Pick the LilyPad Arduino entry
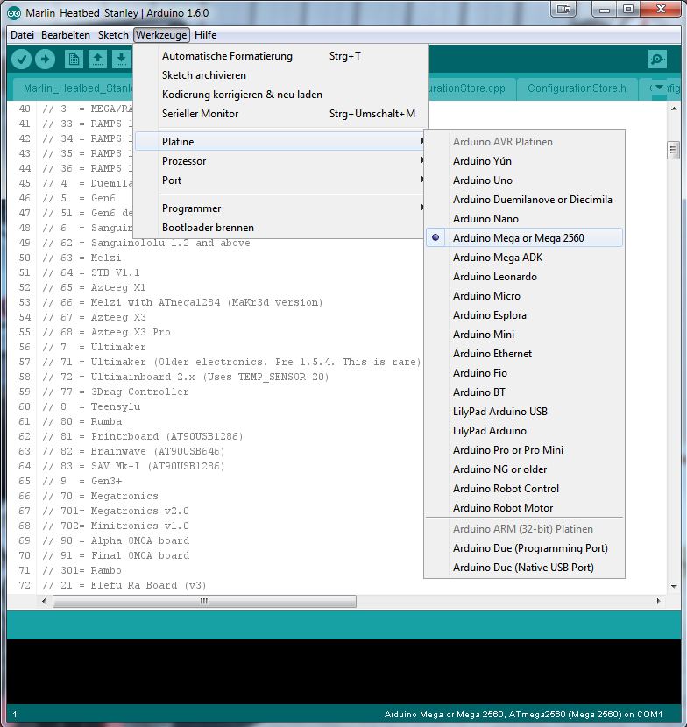 (x=524, y=431)
